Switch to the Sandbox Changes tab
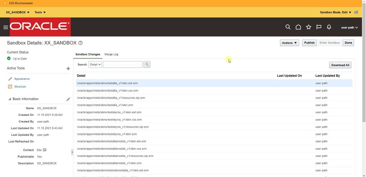Screen dimensions: 366x177 [x=88, y=54]
